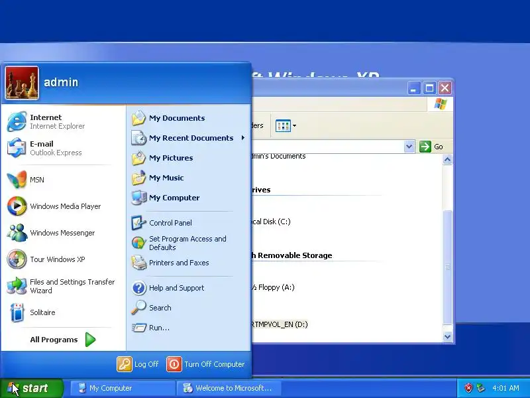Launch Solitaire from the Start menu

pos(63,312)
